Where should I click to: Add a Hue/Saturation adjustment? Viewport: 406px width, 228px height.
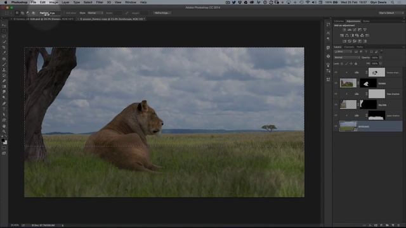pos(342,35)
